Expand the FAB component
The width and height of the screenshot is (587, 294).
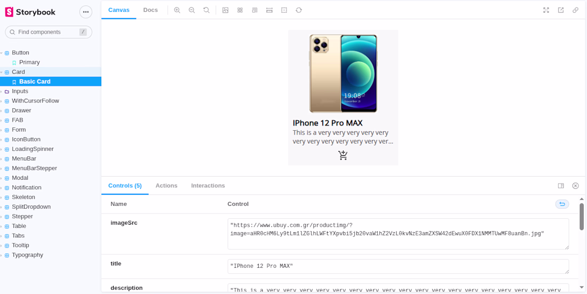click(51, 120)
